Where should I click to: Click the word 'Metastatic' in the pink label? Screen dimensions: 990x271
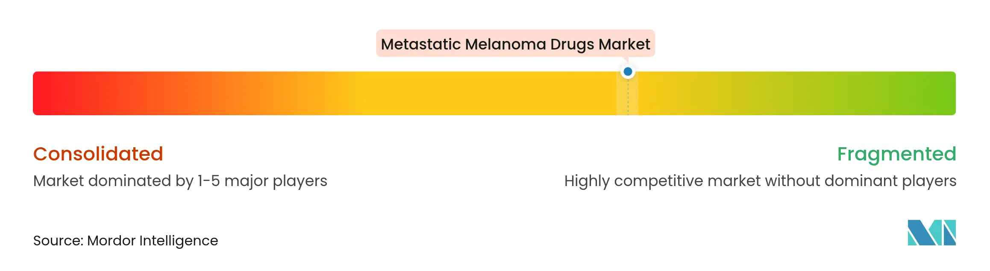(420, 44)
